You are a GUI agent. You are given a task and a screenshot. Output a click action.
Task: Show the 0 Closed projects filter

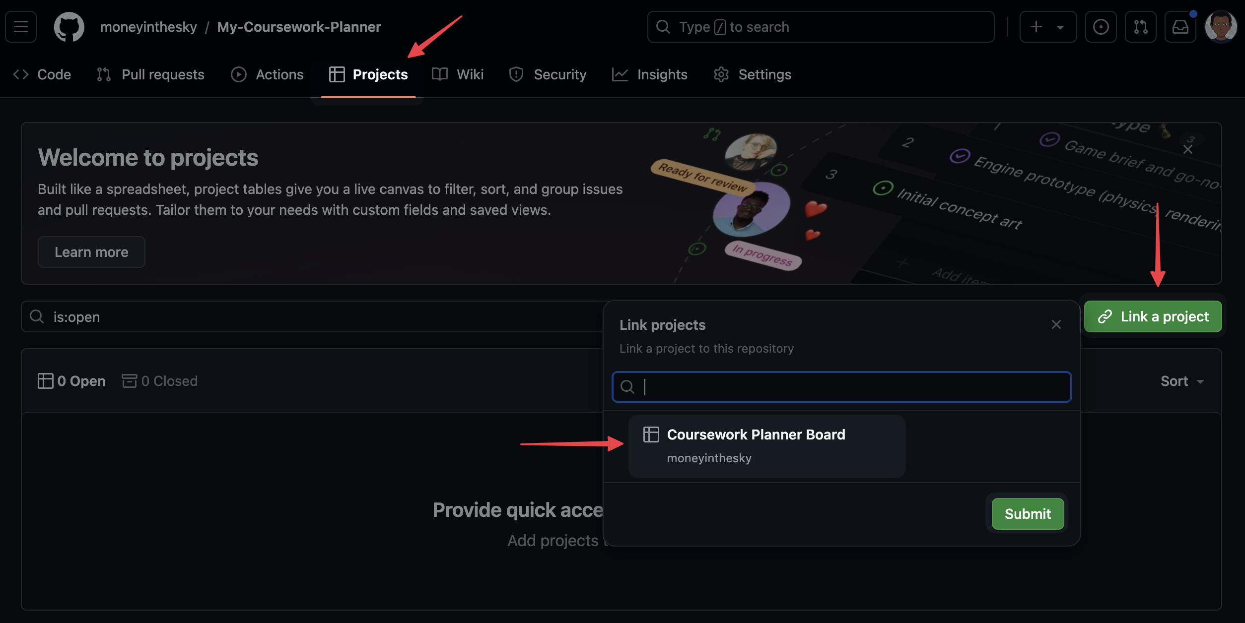pos(160,381)
